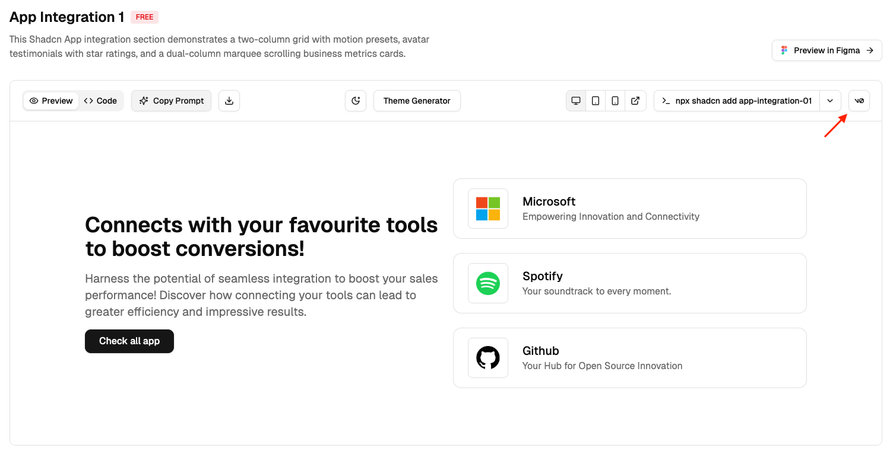
Task: Click the Github logo icon
Action: [x=488, y=358]
